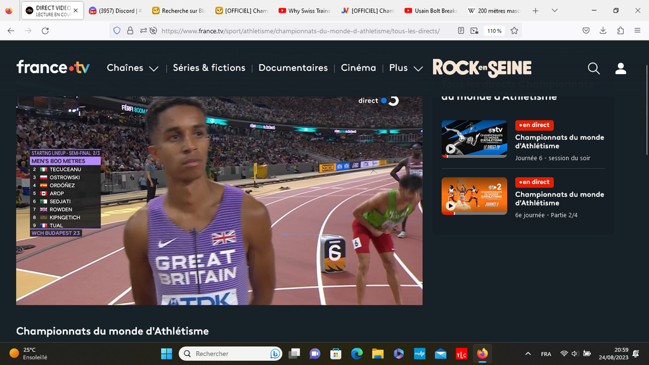
Task: Go to the france.tv home logo
Action: pyautogui.click(x=53, y=67)
